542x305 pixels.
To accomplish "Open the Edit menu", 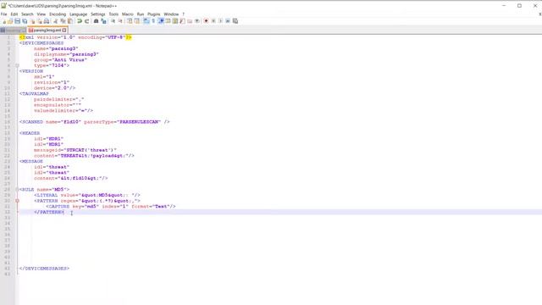I will 14,14.
